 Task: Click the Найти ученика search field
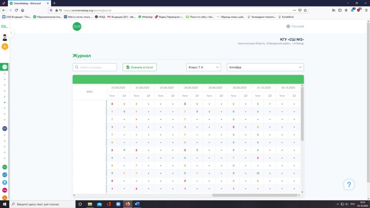pos(95,67)
